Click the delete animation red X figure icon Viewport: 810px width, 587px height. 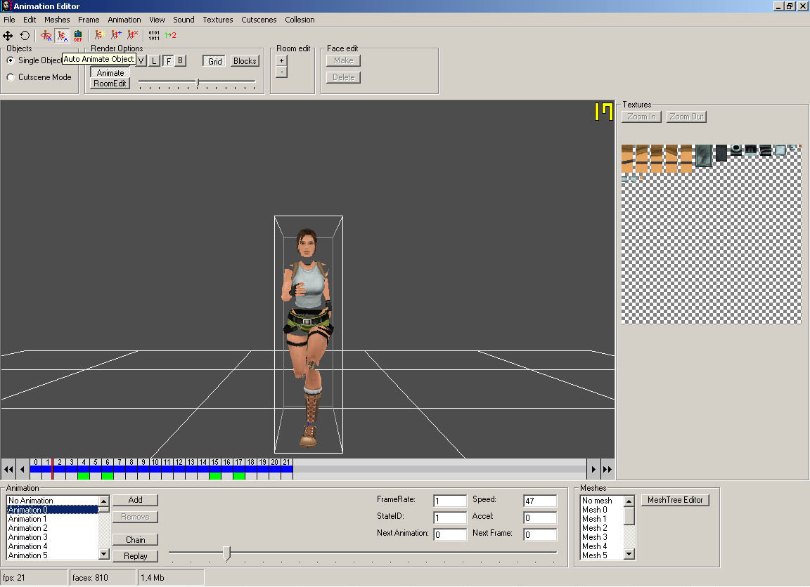click(x=133, y=35)
